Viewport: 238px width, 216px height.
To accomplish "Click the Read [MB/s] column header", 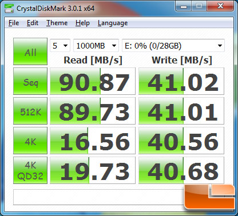I will 93,61.
